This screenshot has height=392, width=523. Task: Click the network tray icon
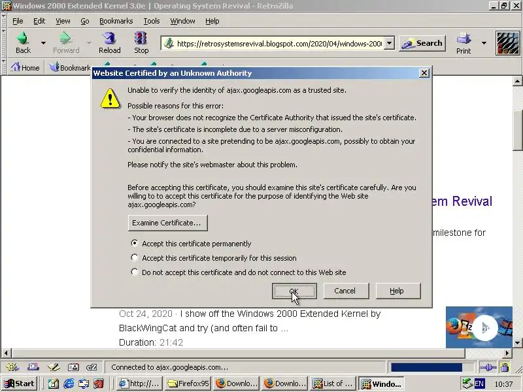(467, 384)
